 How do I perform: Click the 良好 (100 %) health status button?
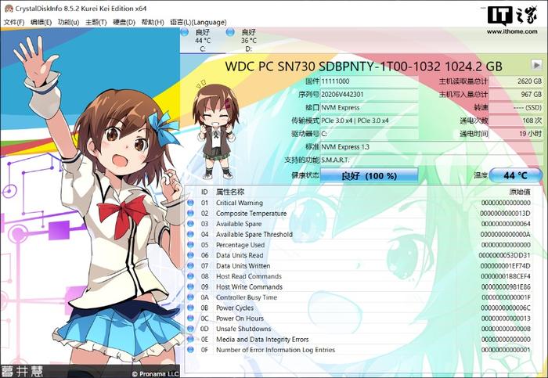369,175
